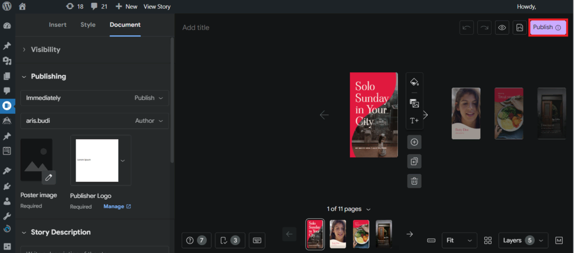Viewport: 574px width, 253px height.
Task: Open the Tools wrench sidebar icon
Action: click(7, 216)
